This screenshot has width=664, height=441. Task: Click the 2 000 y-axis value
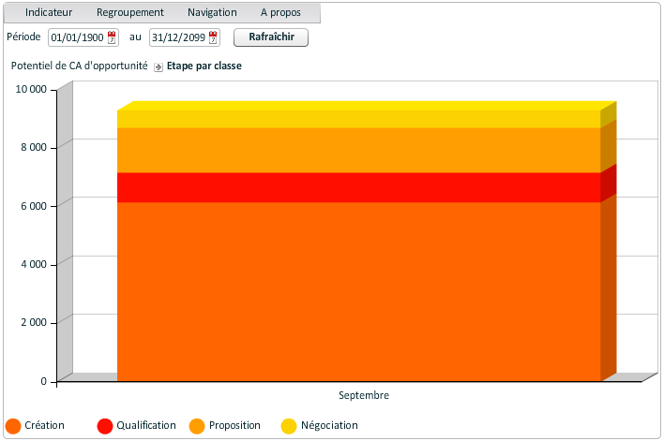(x=34, y=323)
